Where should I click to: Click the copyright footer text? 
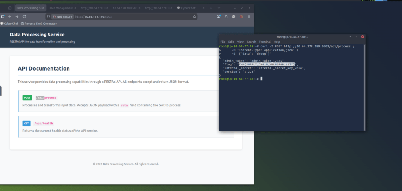click(x=126, y=164)
